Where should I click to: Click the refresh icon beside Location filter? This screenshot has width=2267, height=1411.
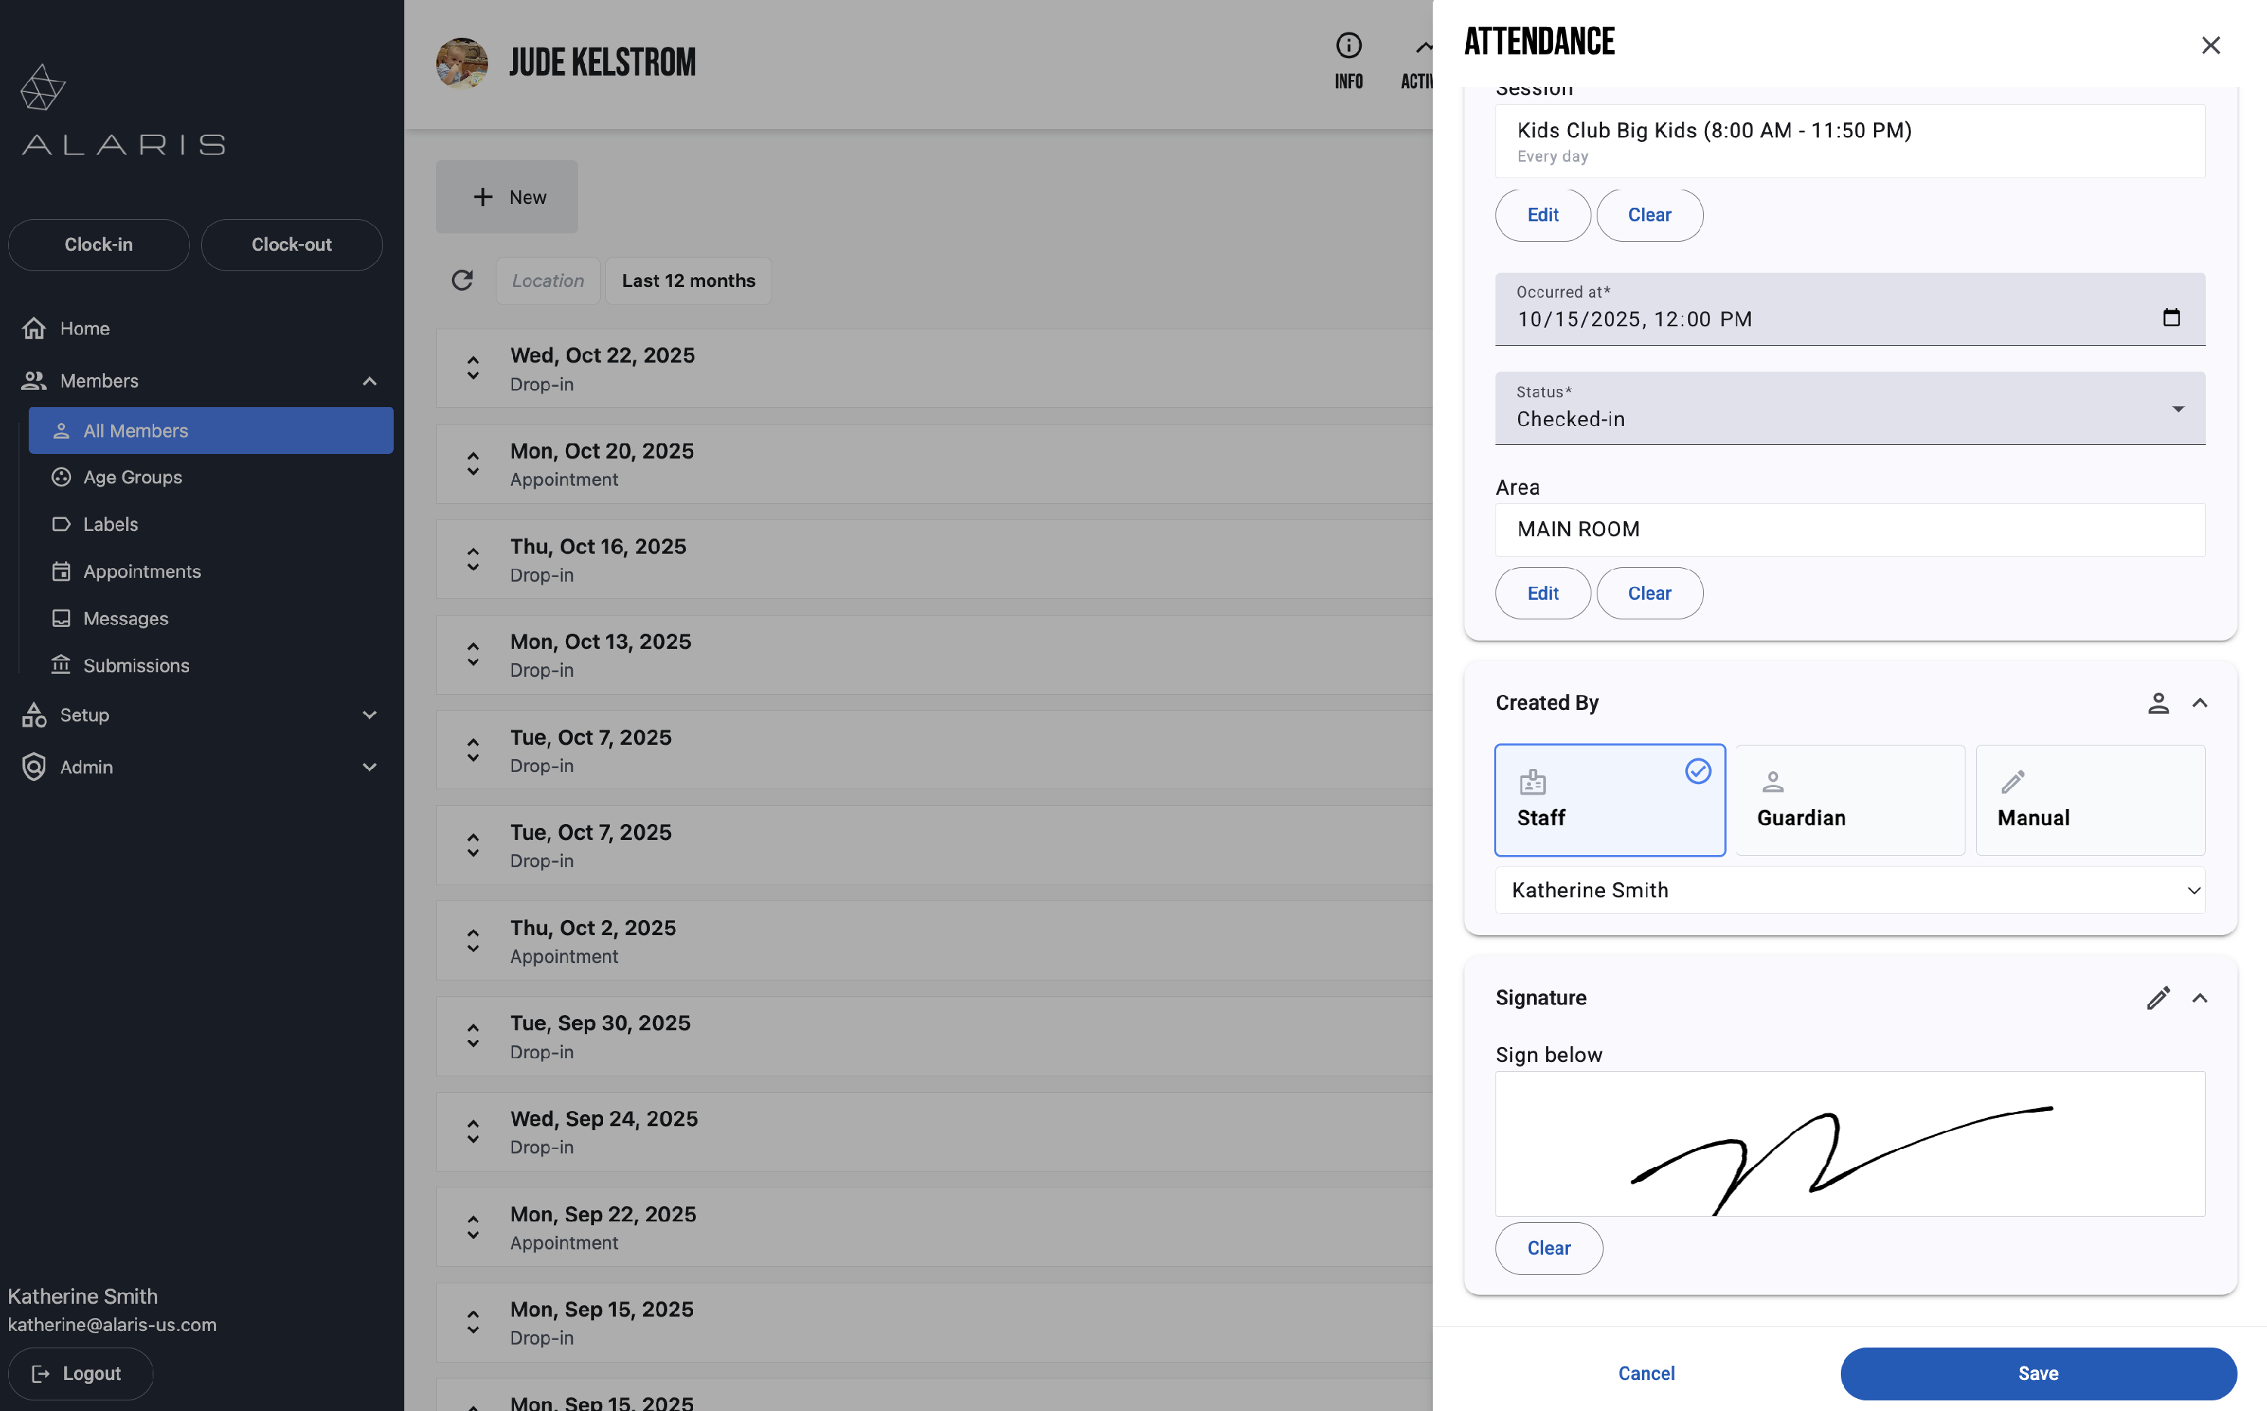(x=462, y=280)
